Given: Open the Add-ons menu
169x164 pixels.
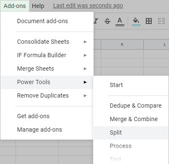Looking at the screenshot, I should [x=15, y=6].
